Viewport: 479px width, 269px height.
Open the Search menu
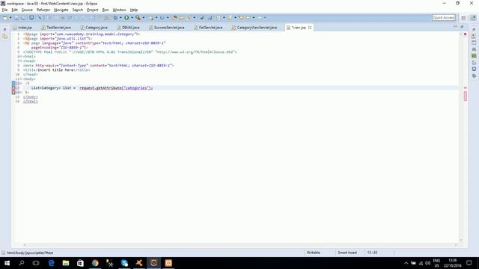[78, 10]
